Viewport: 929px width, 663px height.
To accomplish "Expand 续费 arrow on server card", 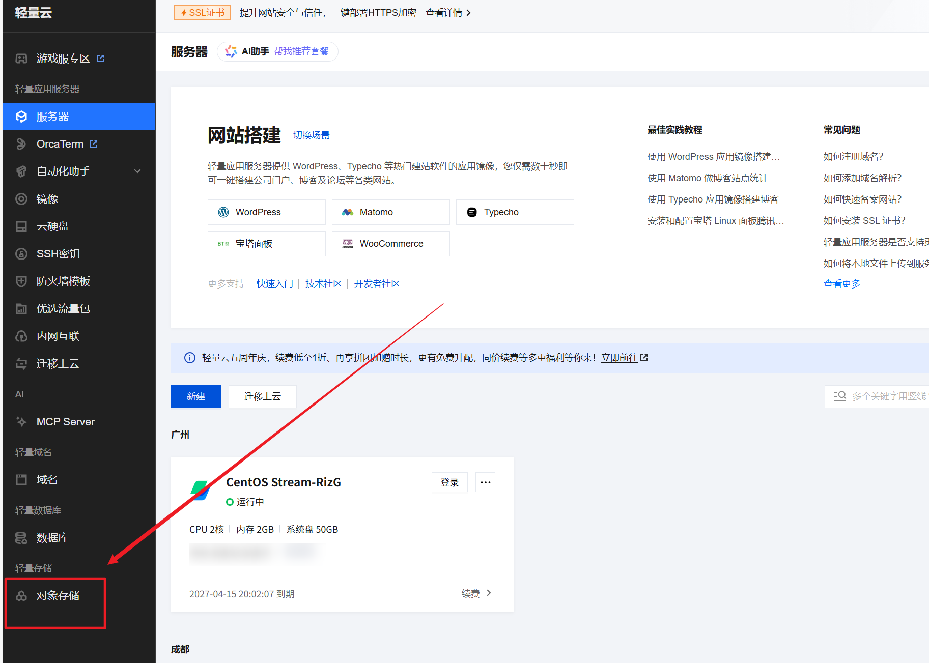I will [489, 593].
